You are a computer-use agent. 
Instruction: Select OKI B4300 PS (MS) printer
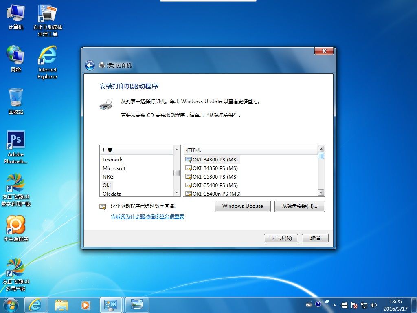pos(215,160)
